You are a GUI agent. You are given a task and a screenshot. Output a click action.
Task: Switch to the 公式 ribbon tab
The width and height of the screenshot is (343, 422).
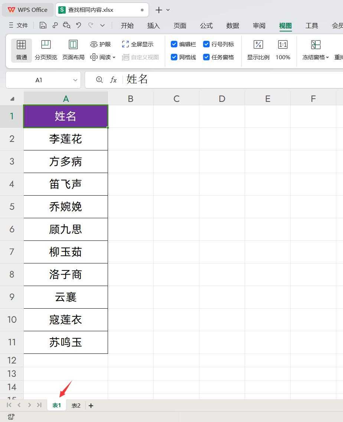pyautogui.click(x=206, y=26)
